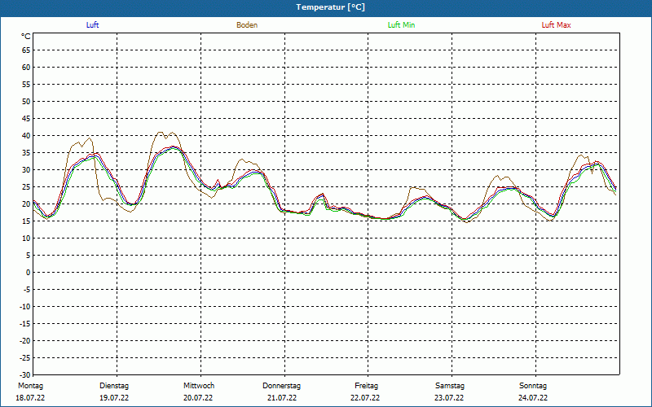652x407 pixels.
Task: Click the y-axis value '-25'
Action: (x=25, y=357)
